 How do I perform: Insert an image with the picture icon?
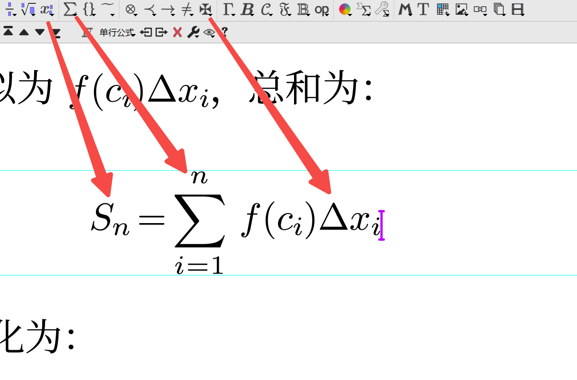tap(461, 9)
